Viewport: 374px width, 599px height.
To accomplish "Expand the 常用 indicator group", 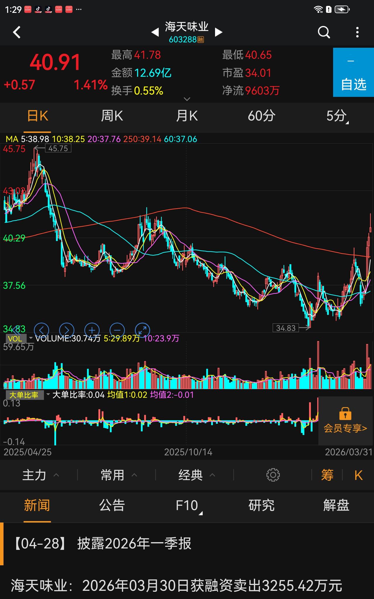I will (x=119, y=475).
